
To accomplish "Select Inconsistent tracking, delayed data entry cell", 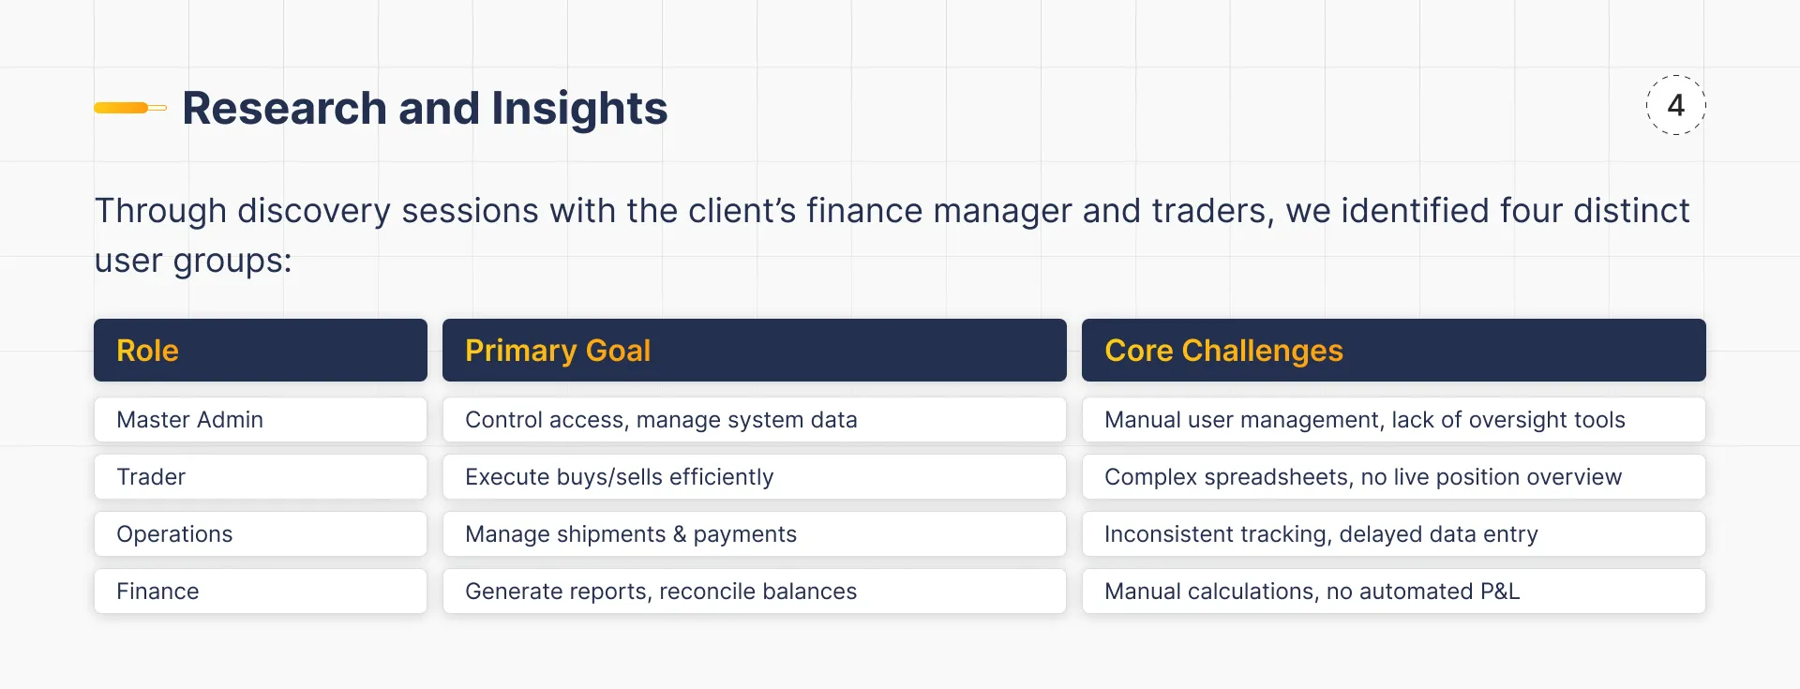I will pos(1393,534).
